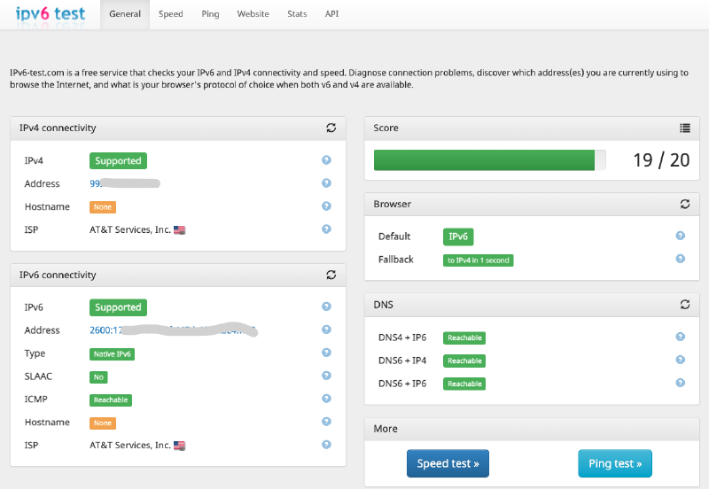
Task: Refresh the IPv4 connectivity panel
Action: click(331, 128)
